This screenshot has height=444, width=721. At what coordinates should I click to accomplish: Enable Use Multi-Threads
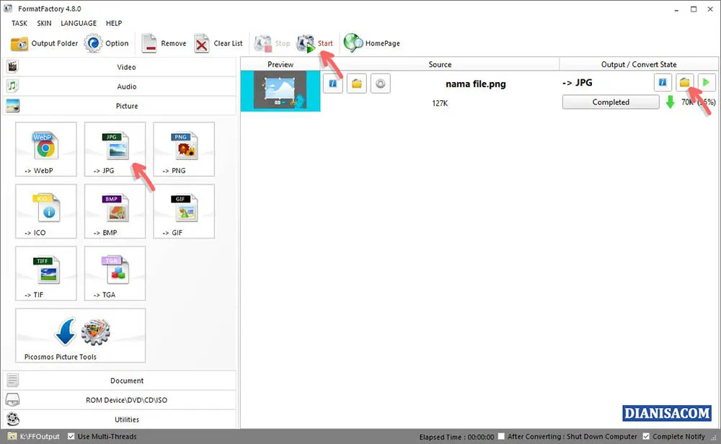pyautogui.click(x=70, y=436)
